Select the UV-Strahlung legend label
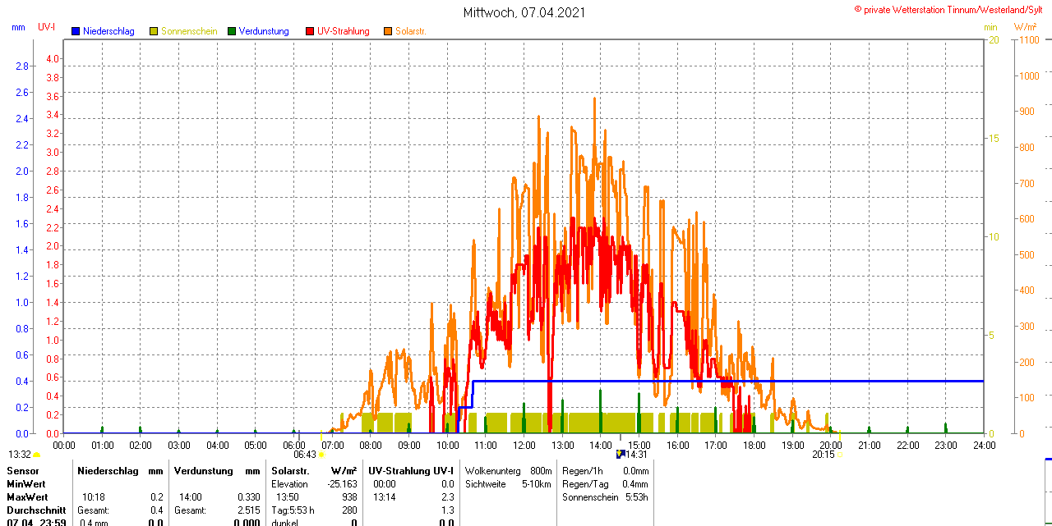Viewport: 1052px width, 526px height. coord(343,31)
